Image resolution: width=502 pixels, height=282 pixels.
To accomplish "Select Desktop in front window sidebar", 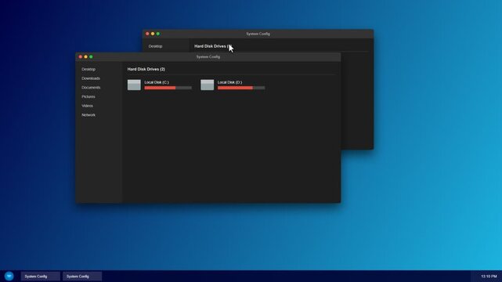I will (x=88, y=69).
